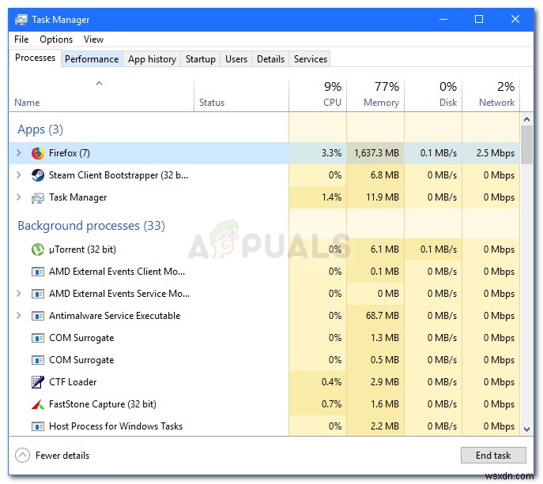Click the Host Process for Windows Tasks icon
This screenshot has height=484, width=543.
[x=38, y=426]
